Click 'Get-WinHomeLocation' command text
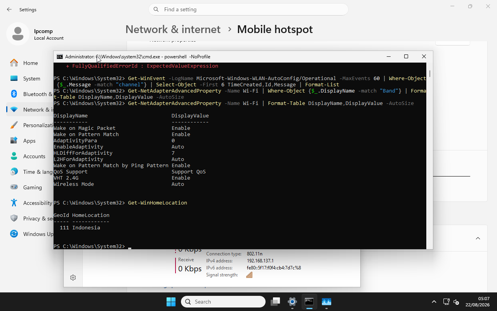This screenshot has height=311, width=497. point(158,203)
